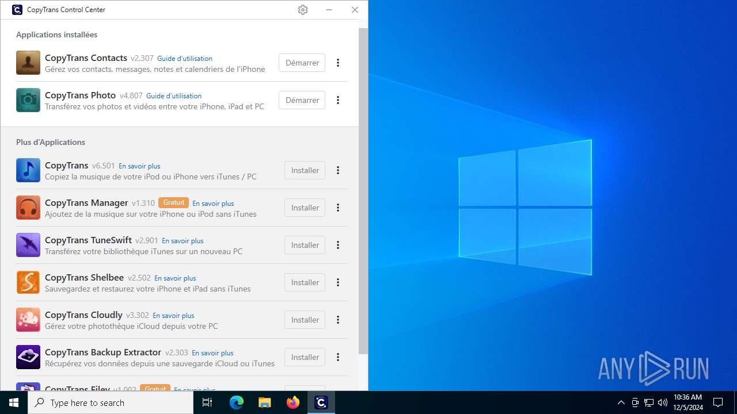Start CopyTrans Contacts with Démarrer
This screenshot has height=414, width=737.
pyautogui.click(x=302, y=63)
